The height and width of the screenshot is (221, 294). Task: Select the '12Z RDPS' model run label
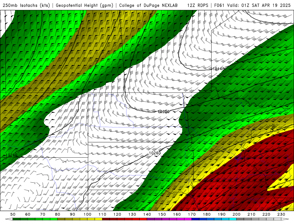click(198, 5)
